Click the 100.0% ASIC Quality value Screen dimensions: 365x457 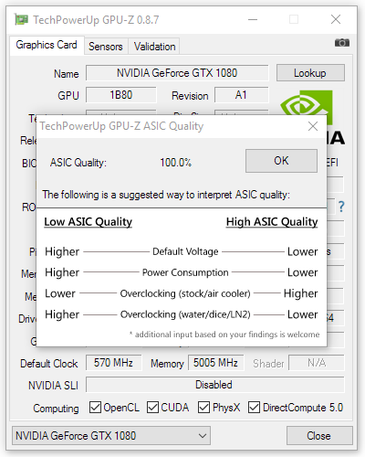click(x=176, y=163)
